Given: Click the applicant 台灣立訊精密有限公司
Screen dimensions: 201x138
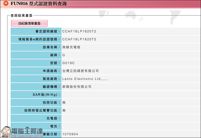Looking at the screenshot, I should [x=80, y=71].
